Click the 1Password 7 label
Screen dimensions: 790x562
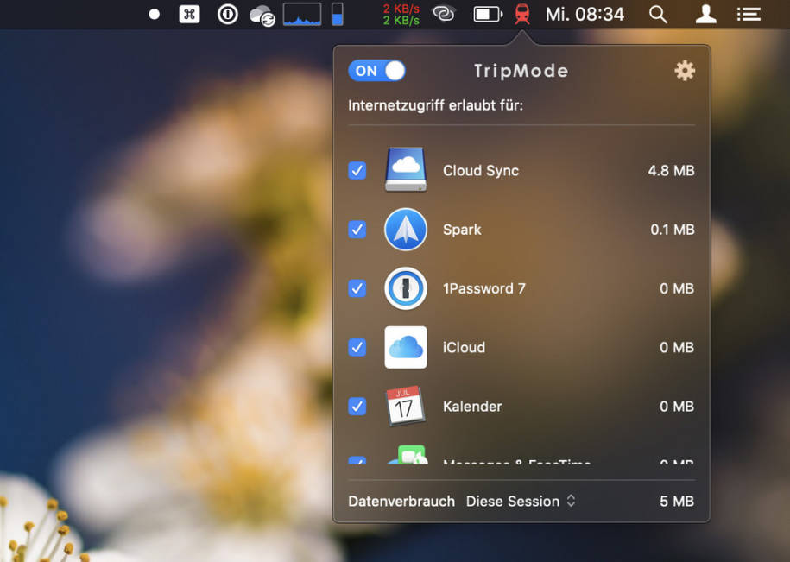pyautogui.click(x=484, y=288)
